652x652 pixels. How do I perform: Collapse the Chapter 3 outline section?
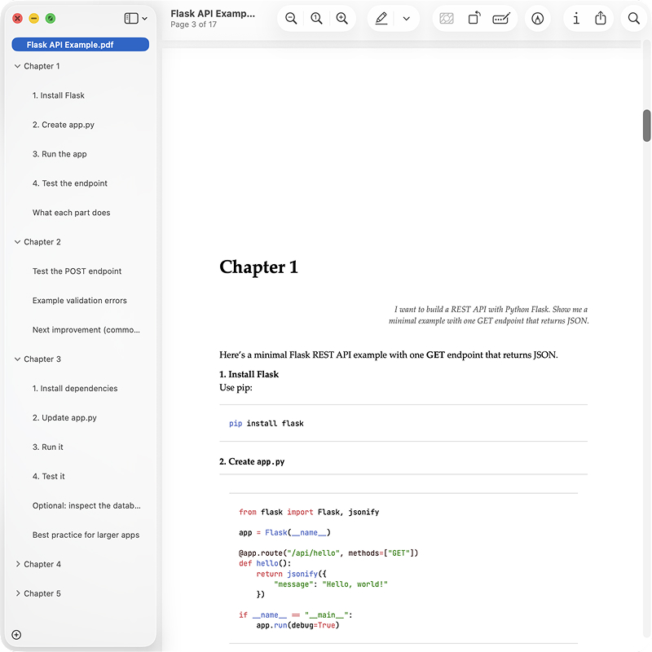tap(17, 359)
